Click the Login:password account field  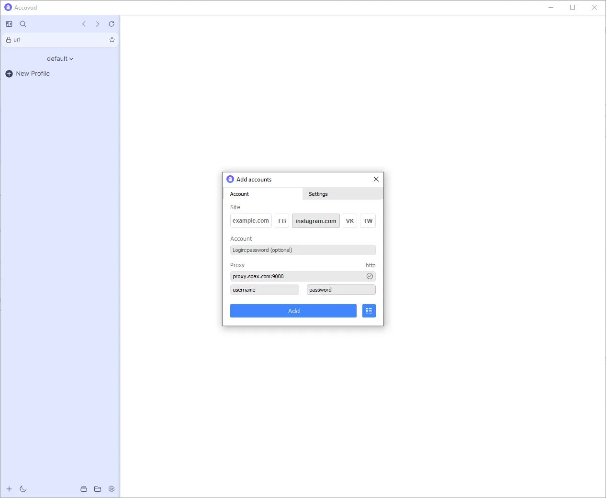[303, 250]
